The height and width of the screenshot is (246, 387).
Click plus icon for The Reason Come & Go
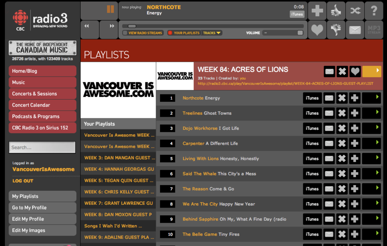[x=355, y=189]
